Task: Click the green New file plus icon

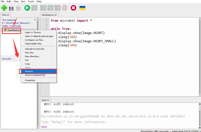Action: [x=4, y=8]
